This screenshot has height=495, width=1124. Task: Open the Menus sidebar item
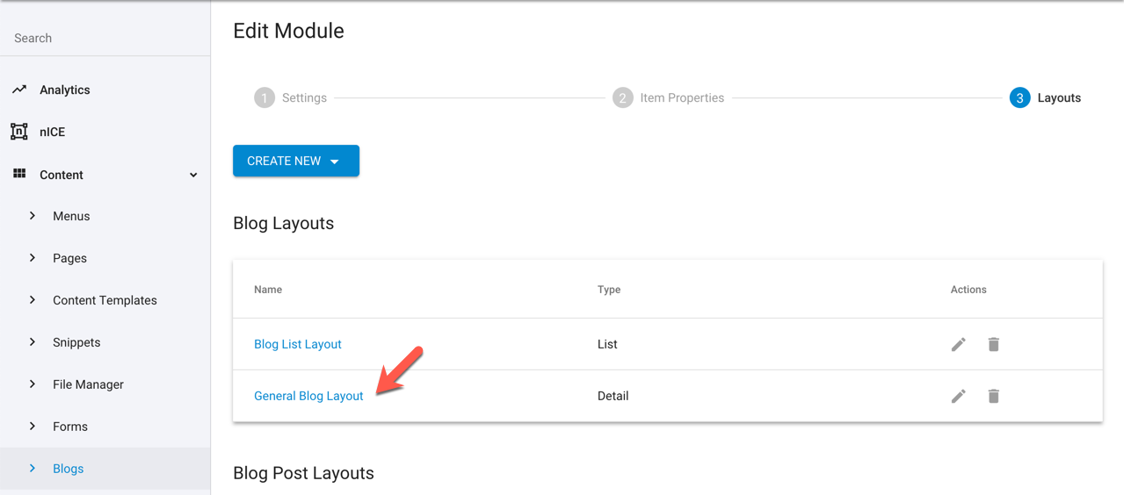point(71,216)
